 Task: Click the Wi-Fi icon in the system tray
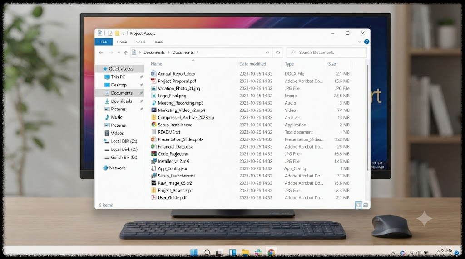[411, 253]
